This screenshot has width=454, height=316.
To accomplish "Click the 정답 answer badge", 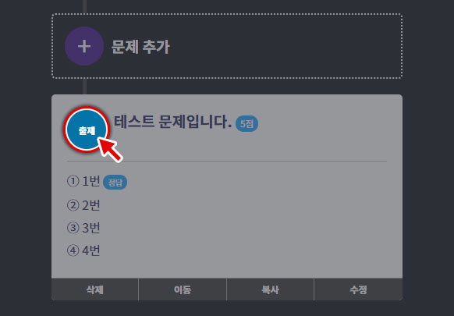I will 115,183.
